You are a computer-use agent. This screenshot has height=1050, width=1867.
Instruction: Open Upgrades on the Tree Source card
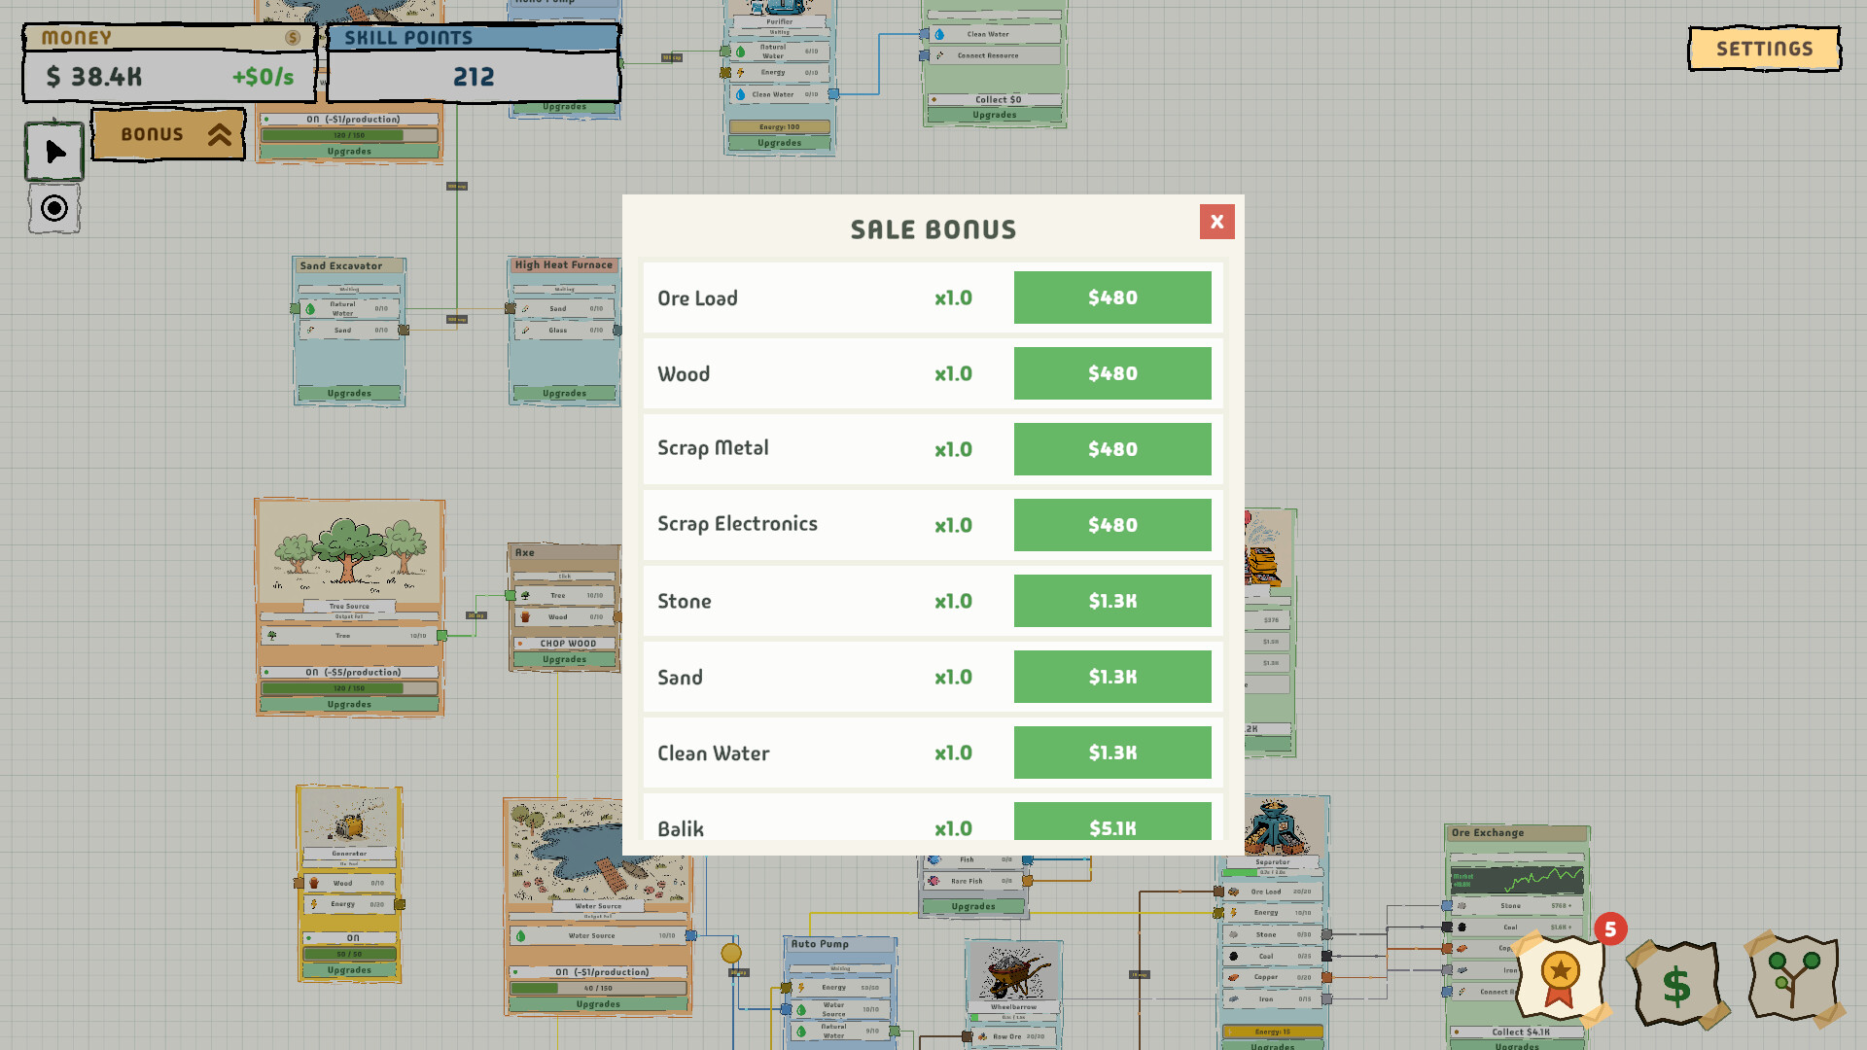[349, 704]
